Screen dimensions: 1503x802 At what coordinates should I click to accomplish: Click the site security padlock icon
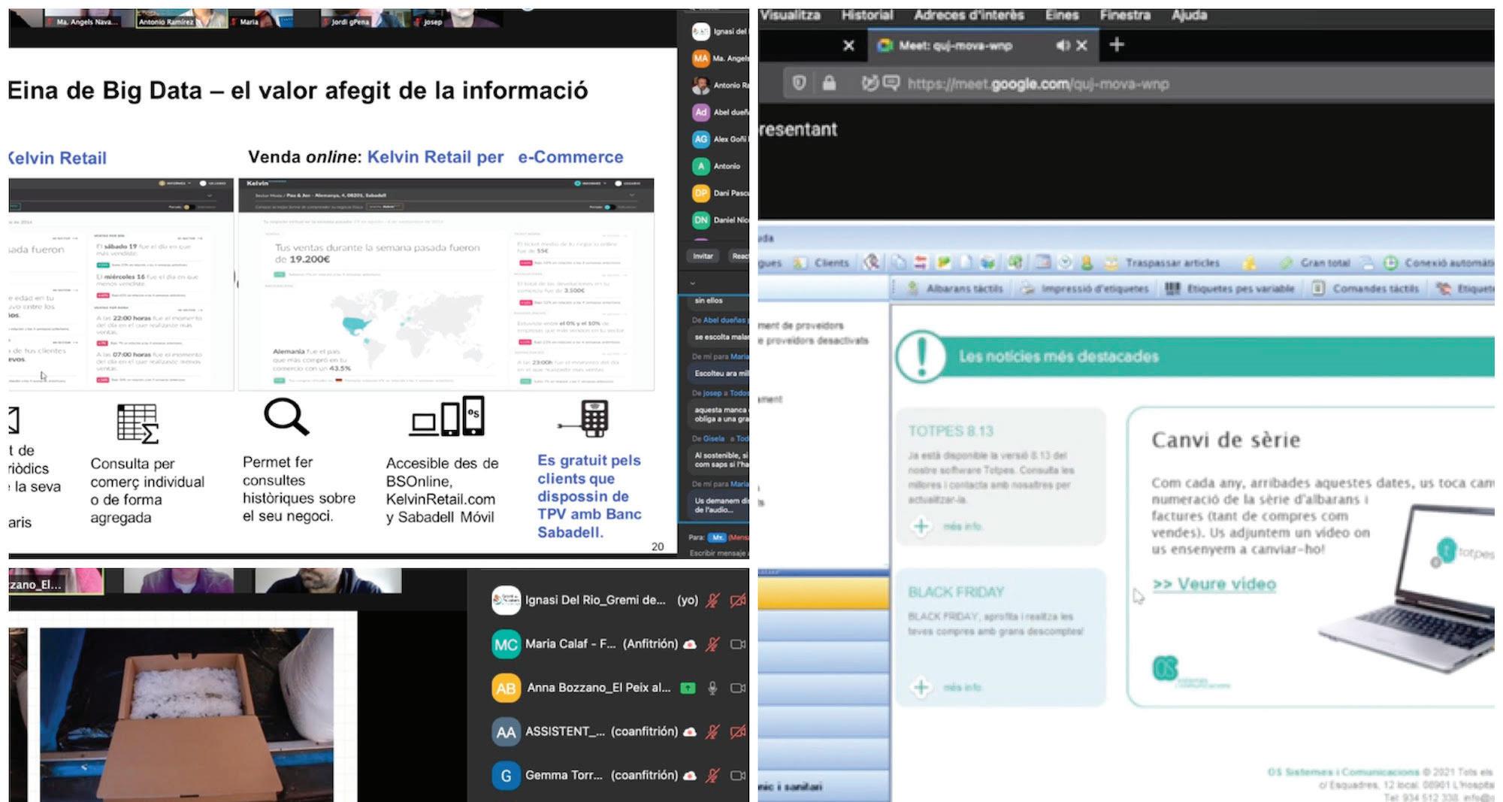(x=829, y=83)
